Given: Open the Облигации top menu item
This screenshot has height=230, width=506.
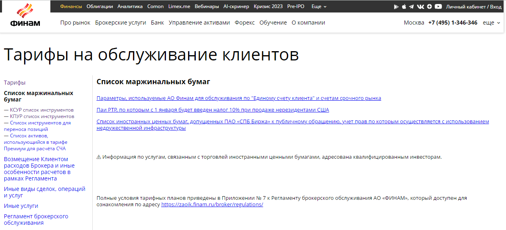Looking at the screenshot, I should pyautogui.click(x=100, y=6).
